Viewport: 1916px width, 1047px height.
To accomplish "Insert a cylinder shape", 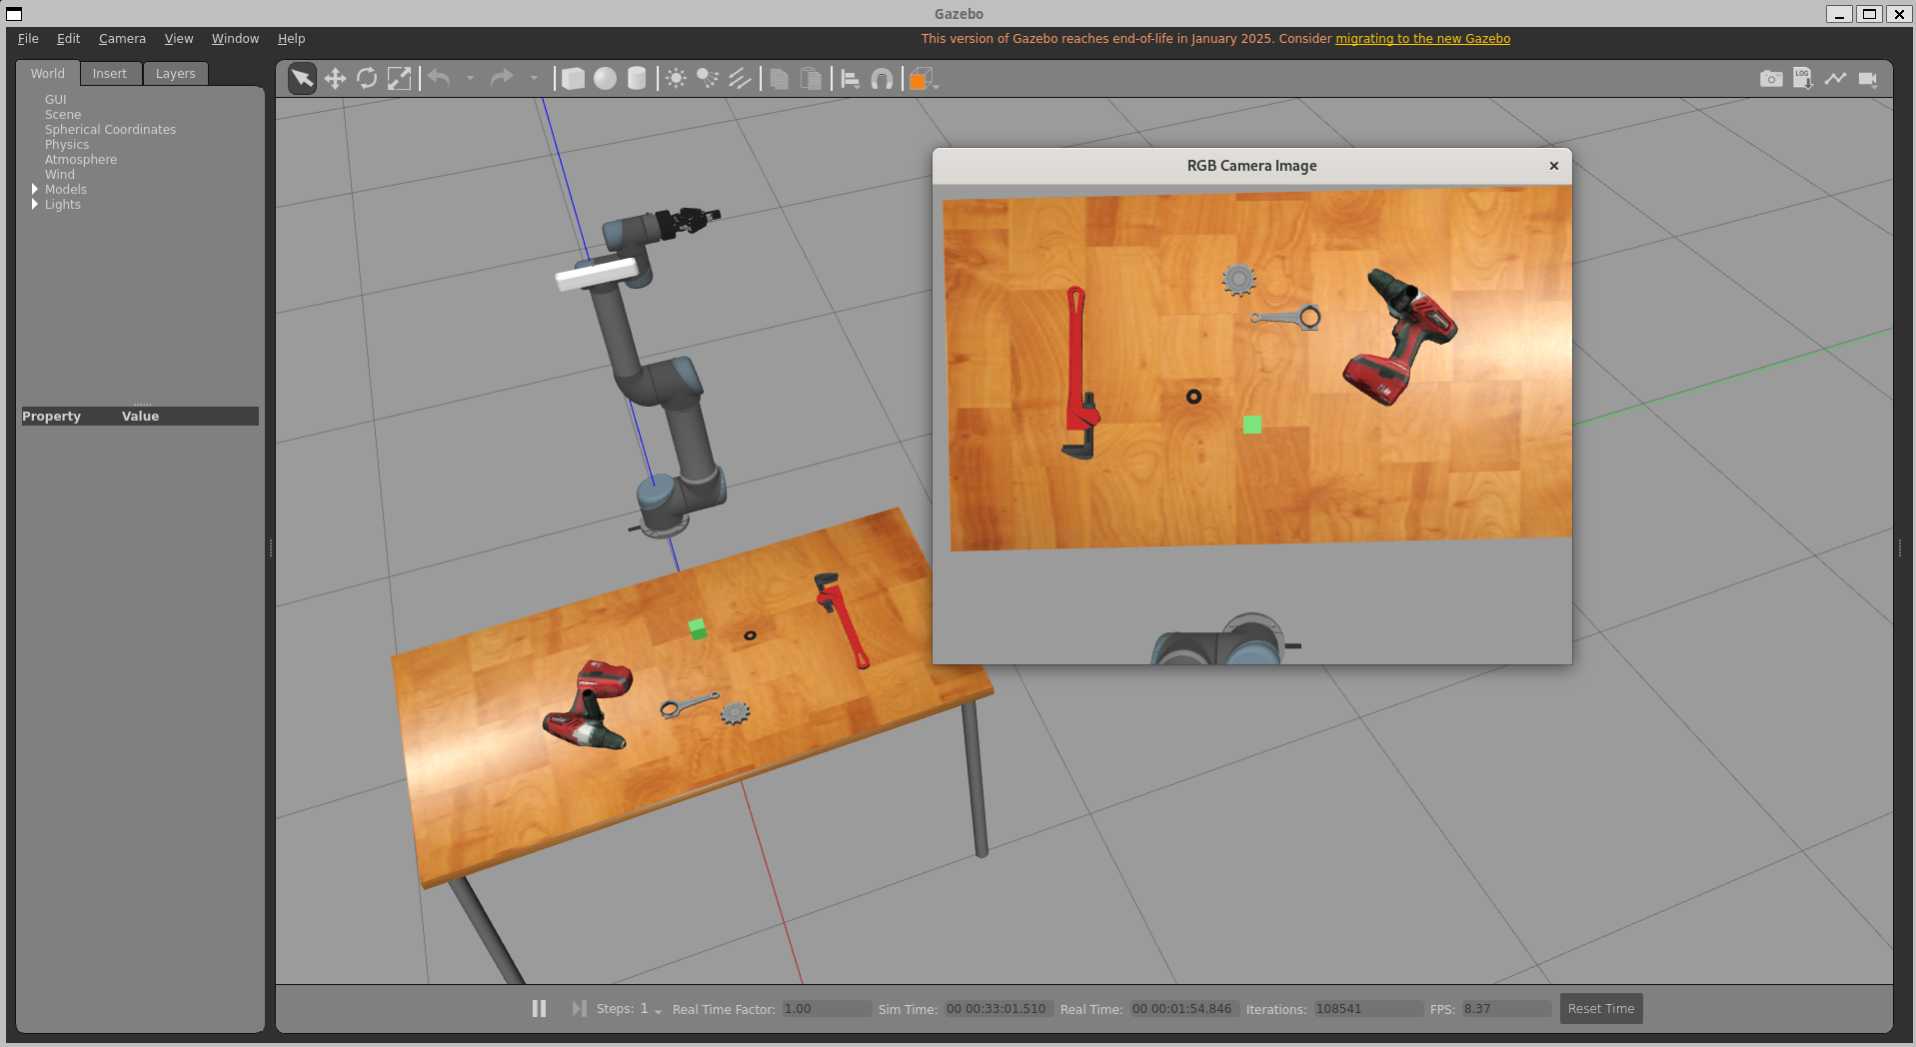I will [x=637, y=79].
